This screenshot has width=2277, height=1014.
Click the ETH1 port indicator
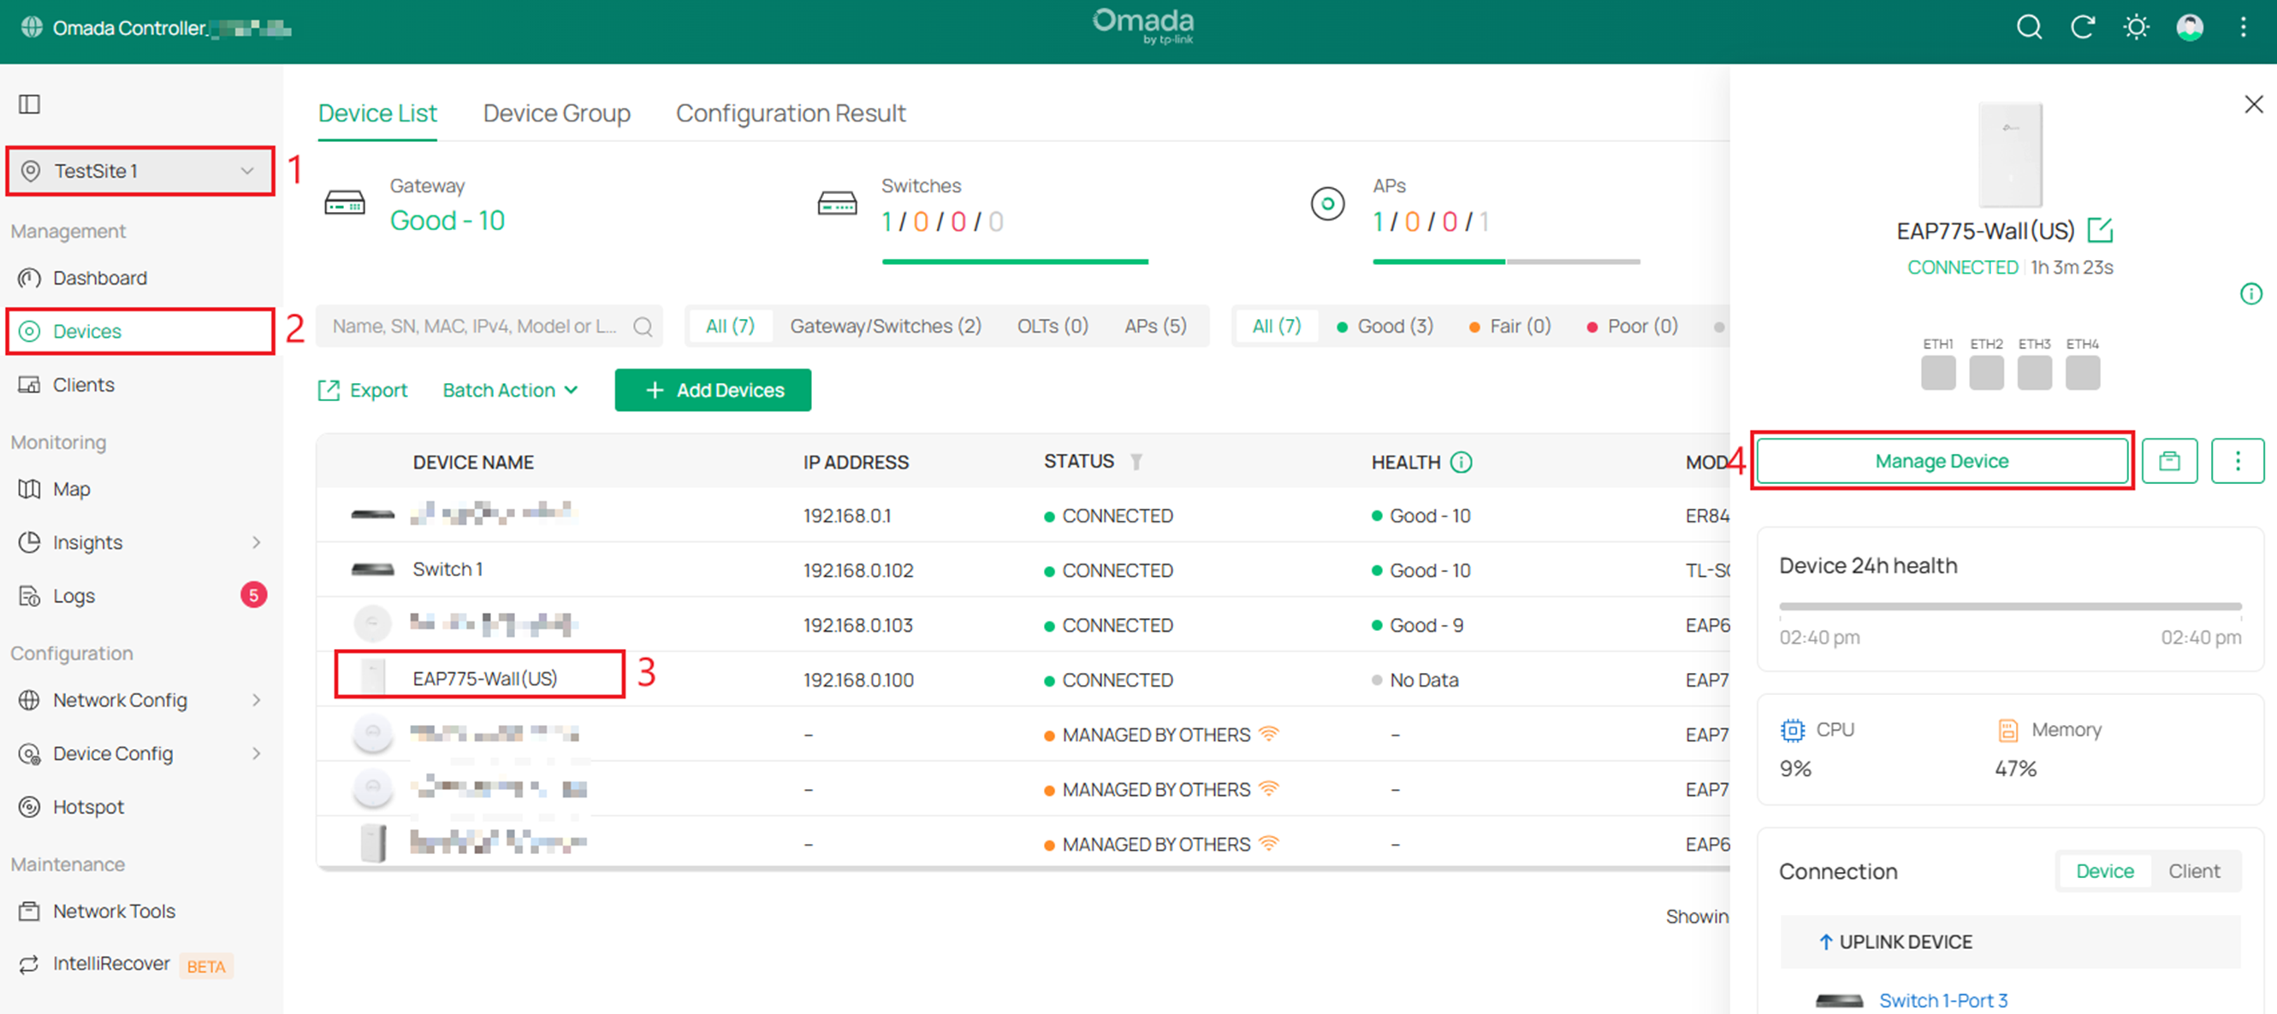(x=1937, y=372)
